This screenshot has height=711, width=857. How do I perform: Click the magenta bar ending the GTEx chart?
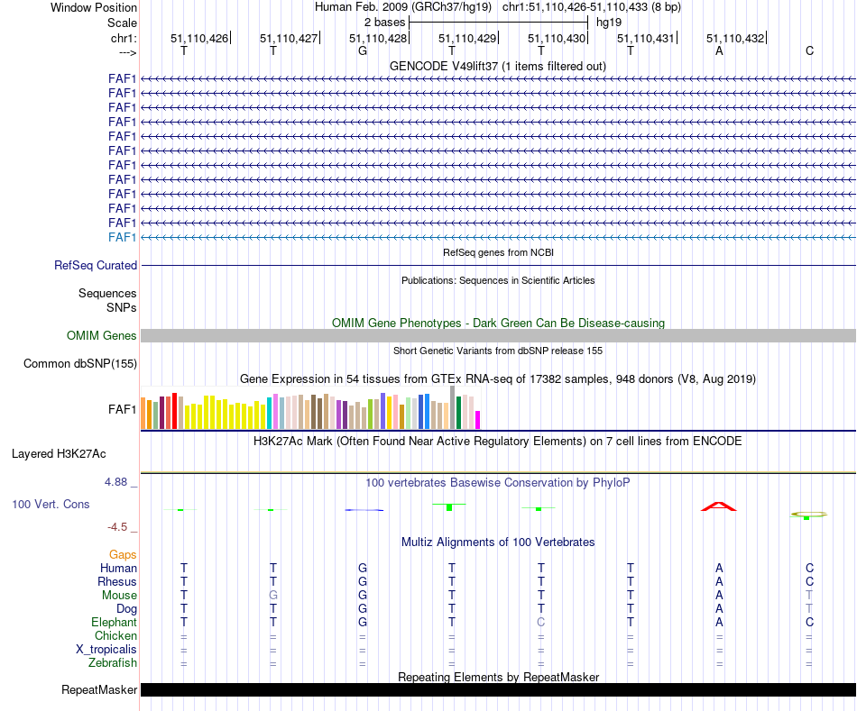click(478, 420)
